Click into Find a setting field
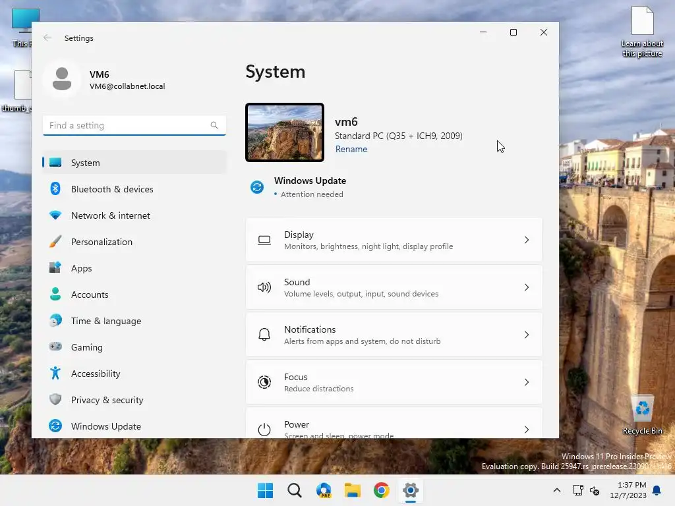675x506 pixels. coord(134,125)
